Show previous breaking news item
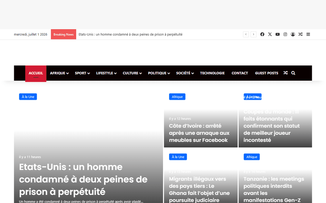 coord(246,34)
